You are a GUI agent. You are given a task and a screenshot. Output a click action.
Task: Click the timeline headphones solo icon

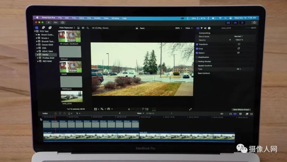point(230,114)
